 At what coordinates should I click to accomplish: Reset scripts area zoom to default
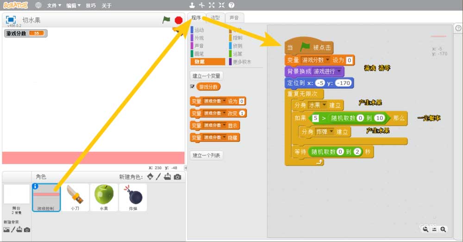434,229
